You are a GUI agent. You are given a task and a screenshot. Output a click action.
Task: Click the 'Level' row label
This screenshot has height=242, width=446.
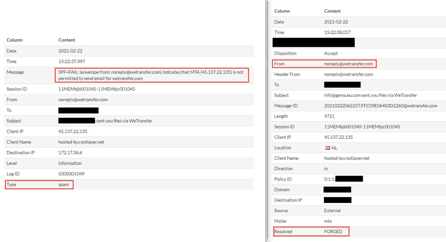(x=12, y=163)
